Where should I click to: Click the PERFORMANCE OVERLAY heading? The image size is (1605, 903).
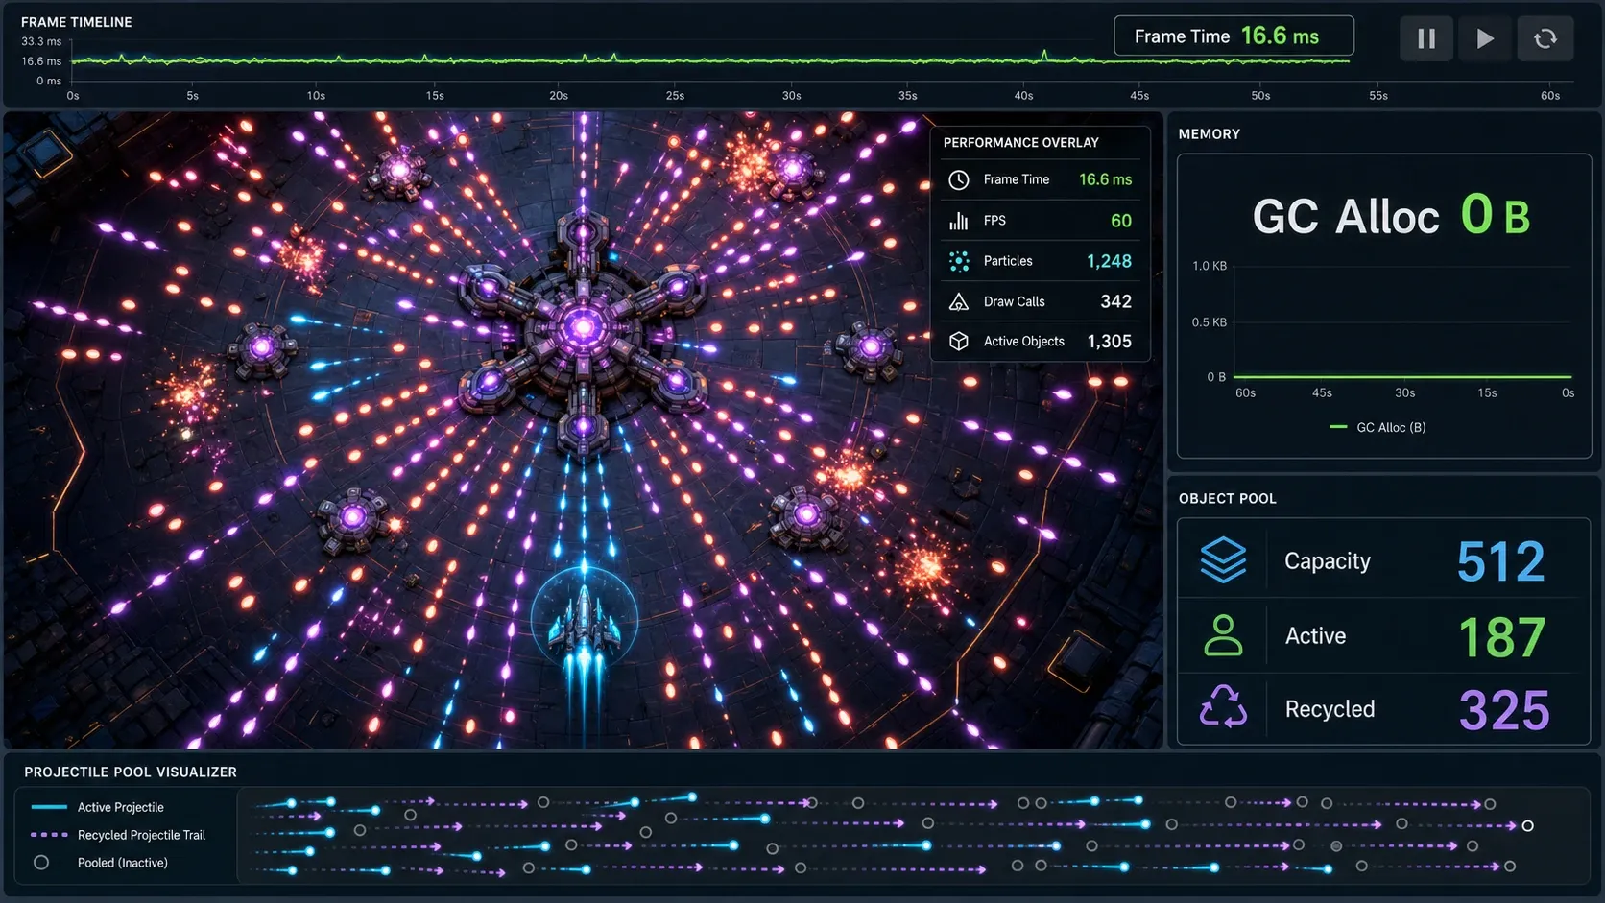point(1020,142)
